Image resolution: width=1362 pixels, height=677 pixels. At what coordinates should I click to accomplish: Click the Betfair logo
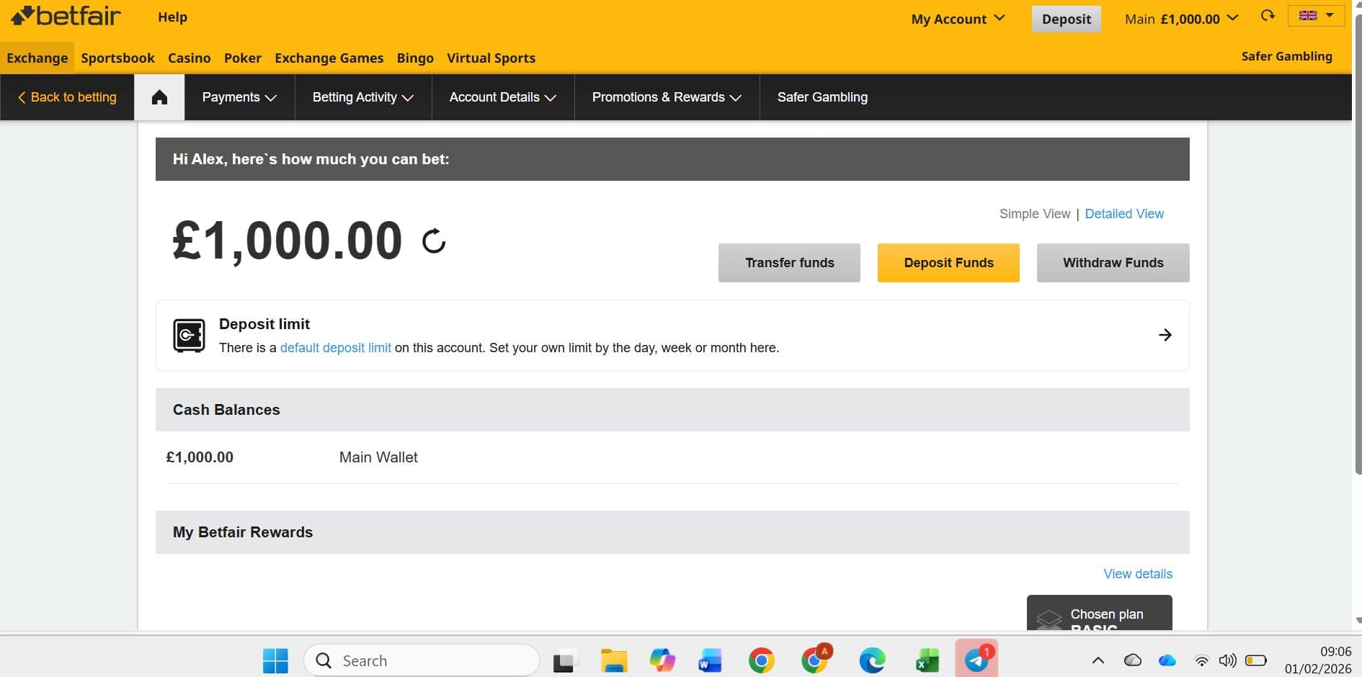66,16
